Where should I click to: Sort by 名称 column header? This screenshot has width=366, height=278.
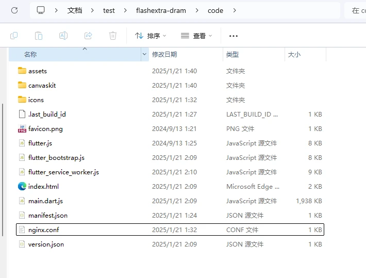(x=75, y=54)
